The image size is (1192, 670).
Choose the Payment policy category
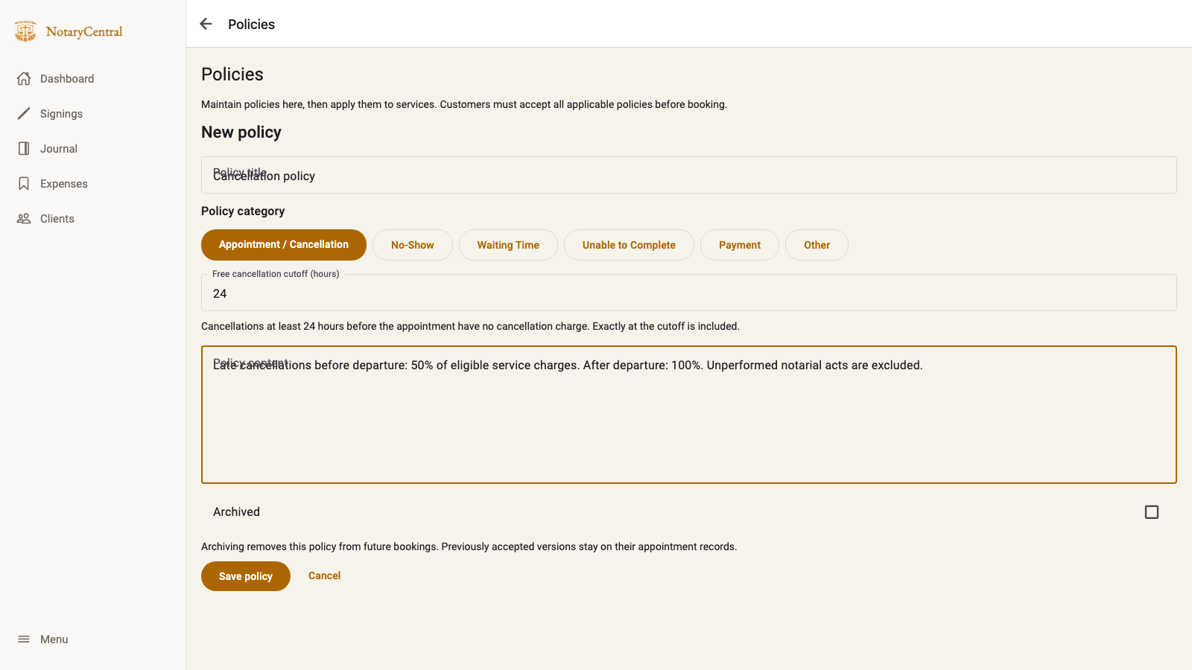[740, 245]
